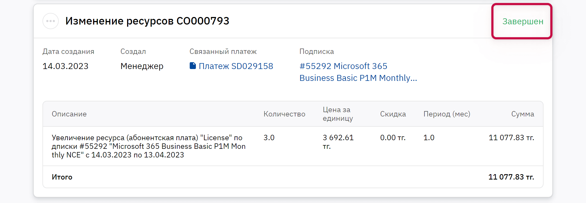Click the Цена за единицу column header

(x=338, y=114)
